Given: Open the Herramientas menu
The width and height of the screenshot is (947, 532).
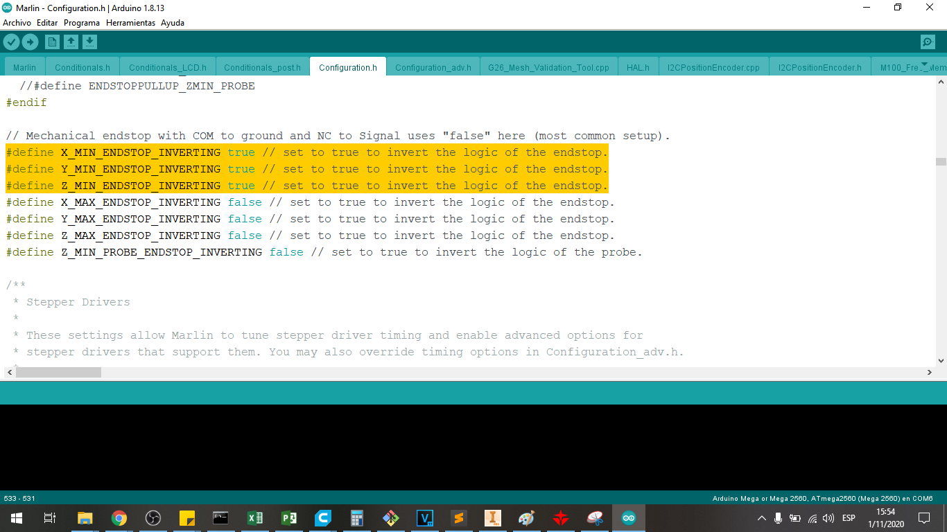Looking at the screenshot, I should coord(131,23).
